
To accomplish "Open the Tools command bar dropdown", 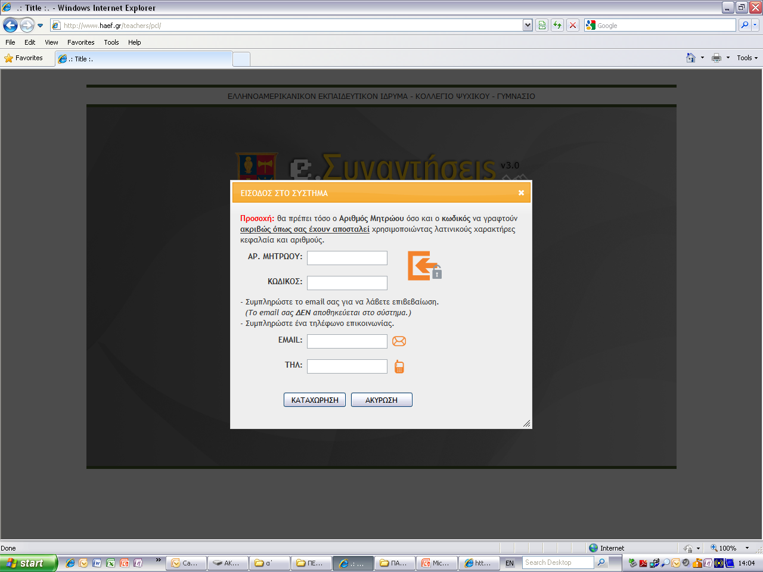I will pos(747,58).
